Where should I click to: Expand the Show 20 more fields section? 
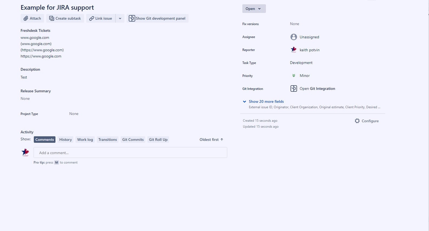pos(266,101)
